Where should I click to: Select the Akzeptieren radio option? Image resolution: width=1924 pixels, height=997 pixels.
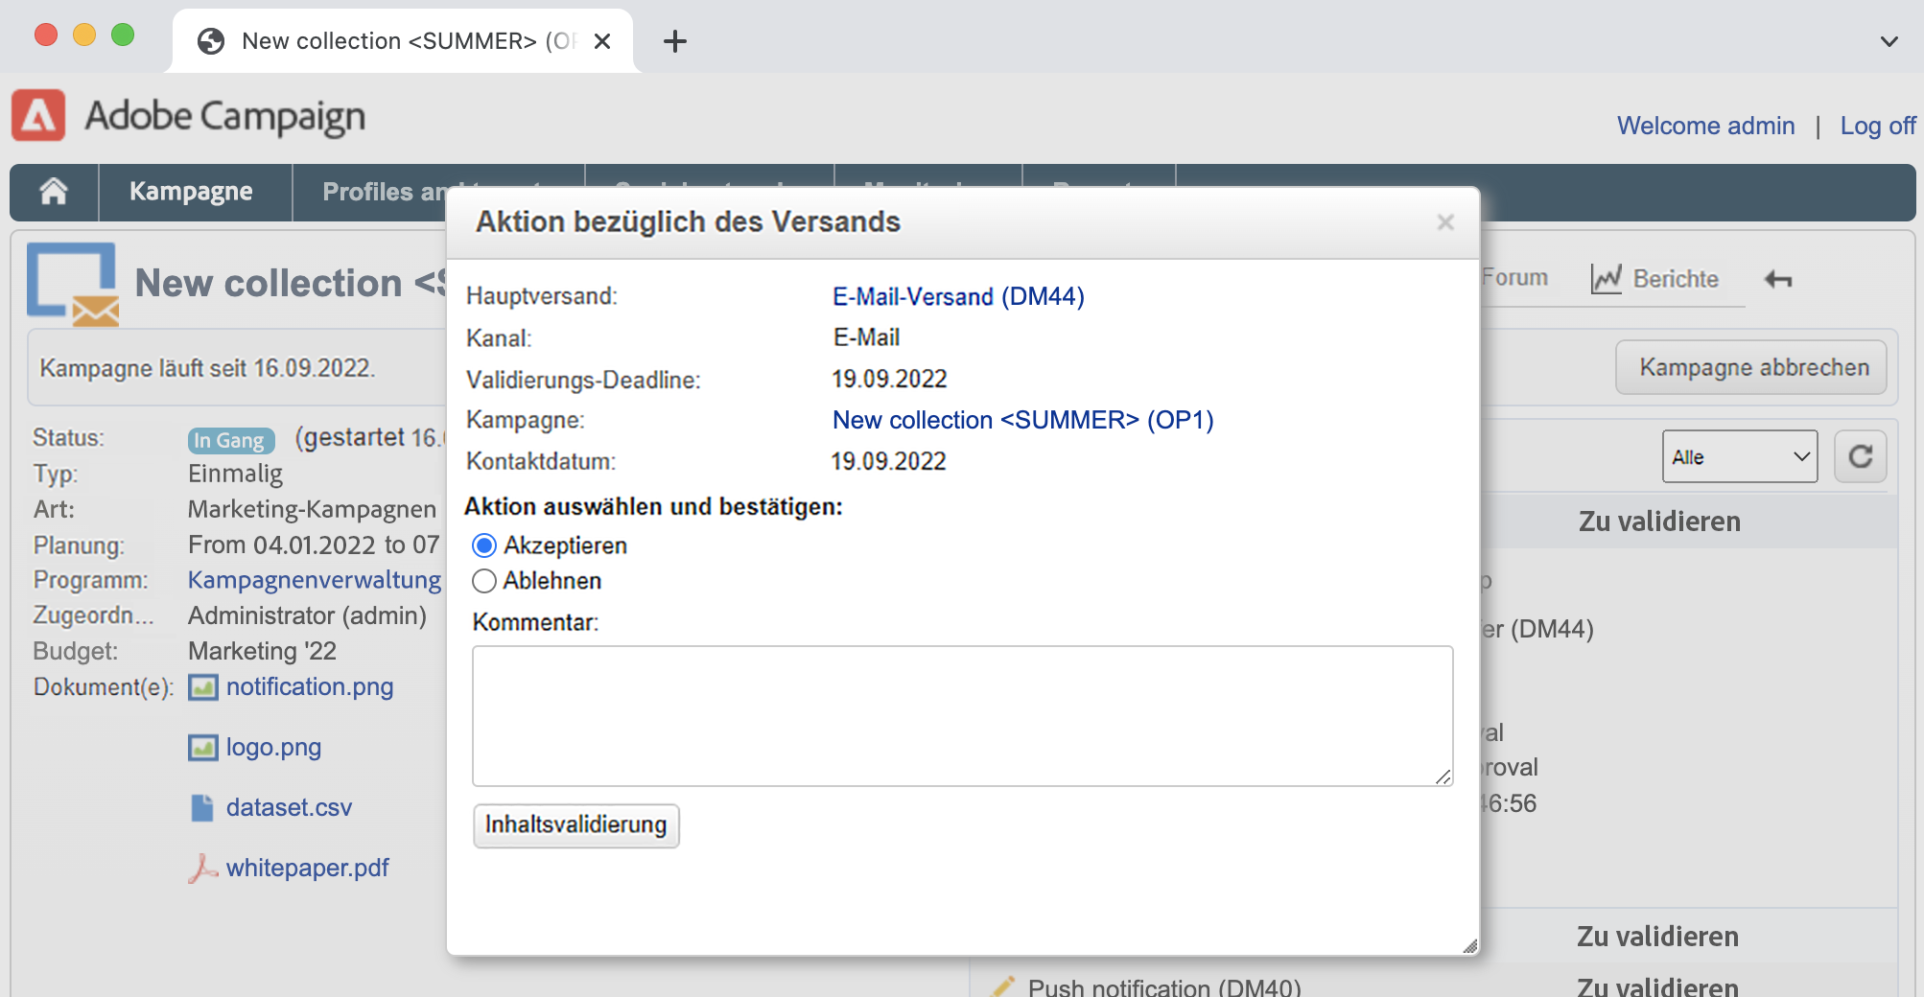tap(484, 545)
